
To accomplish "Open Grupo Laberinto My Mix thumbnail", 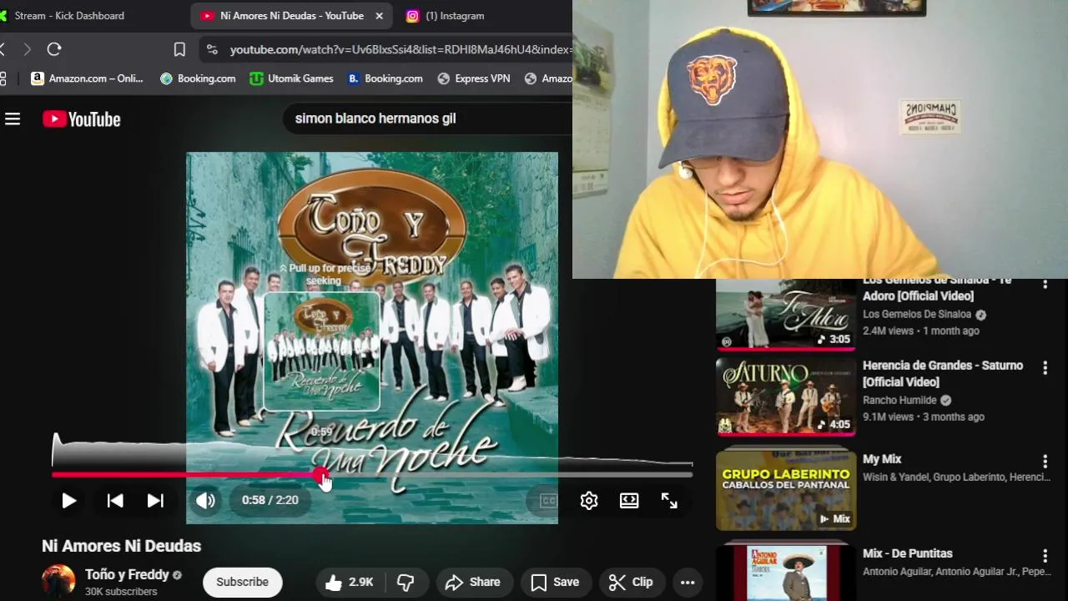I will [786, 491].
